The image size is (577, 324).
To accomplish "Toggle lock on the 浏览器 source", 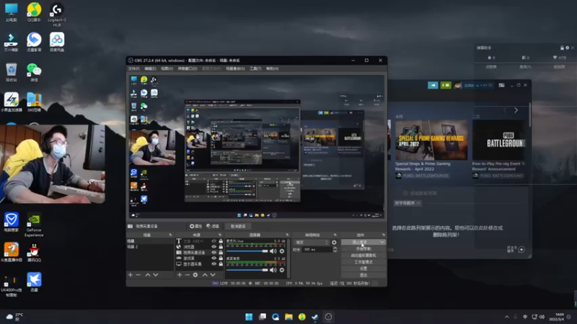I will tap(221, 247).
